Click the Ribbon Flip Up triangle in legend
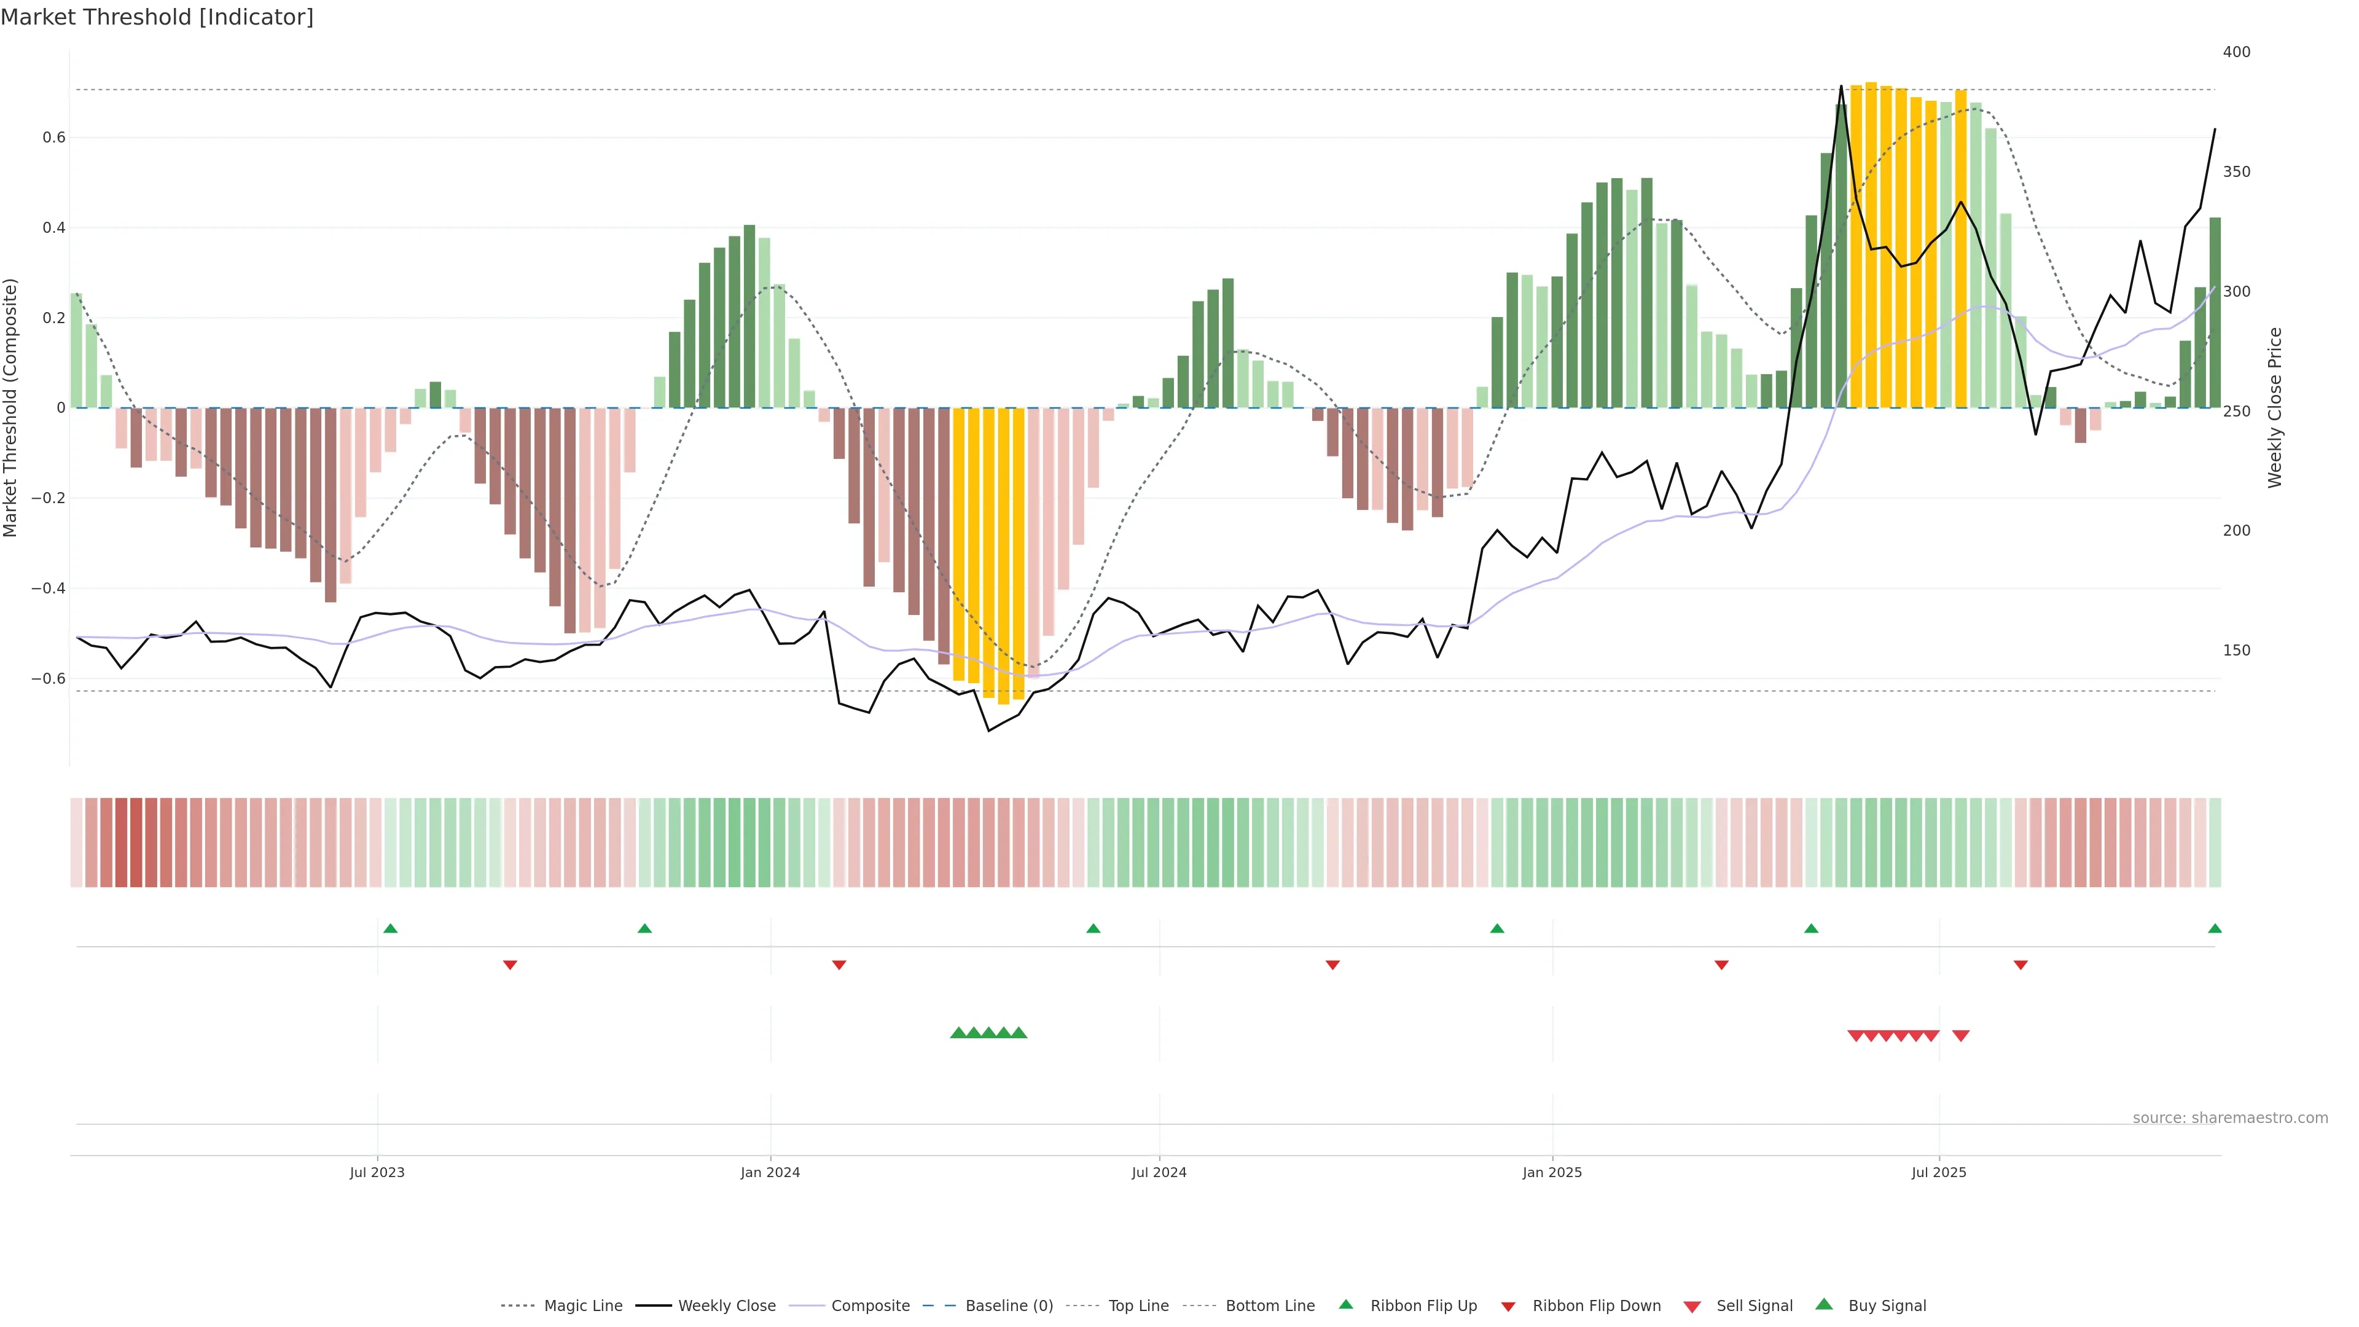 (x=1345, y=1304)
